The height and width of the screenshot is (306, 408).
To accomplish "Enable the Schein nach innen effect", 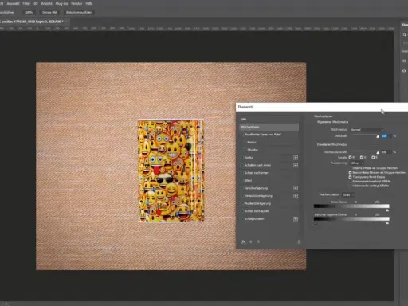I will 242,173.
